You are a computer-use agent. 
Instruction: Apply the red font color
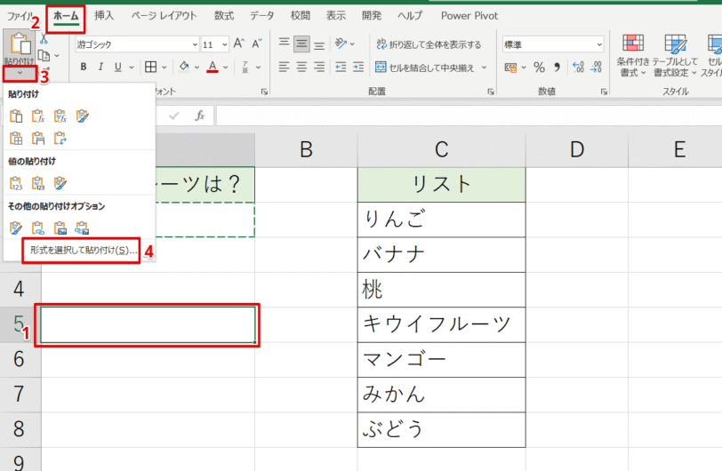(213, 68)
